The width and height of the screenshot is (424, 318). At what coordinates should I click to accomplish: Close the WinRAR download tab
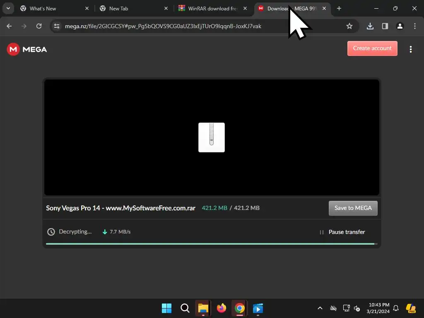click(245, 9)
